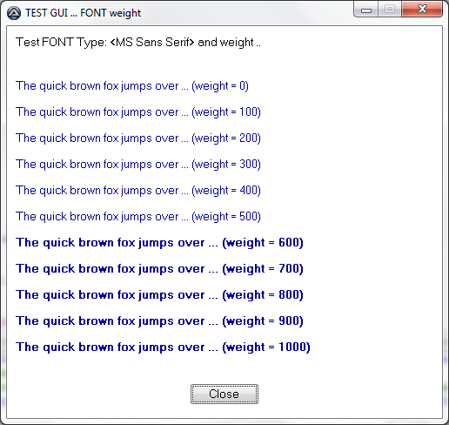
Task: Close window with red X button
Action: [422, 10]
